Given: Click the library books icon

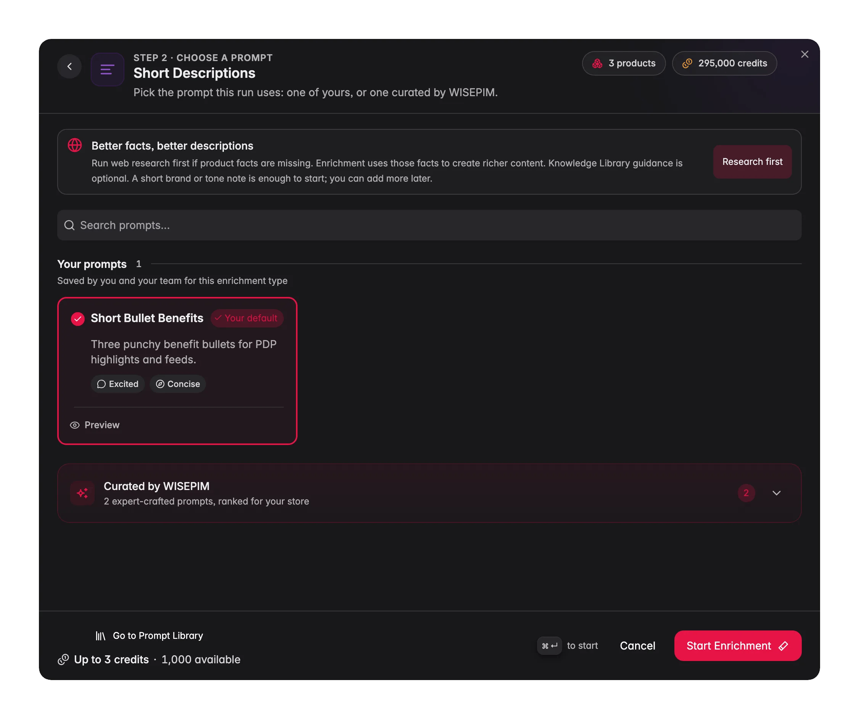Looking at the screenshot, I should pos(101,635).
